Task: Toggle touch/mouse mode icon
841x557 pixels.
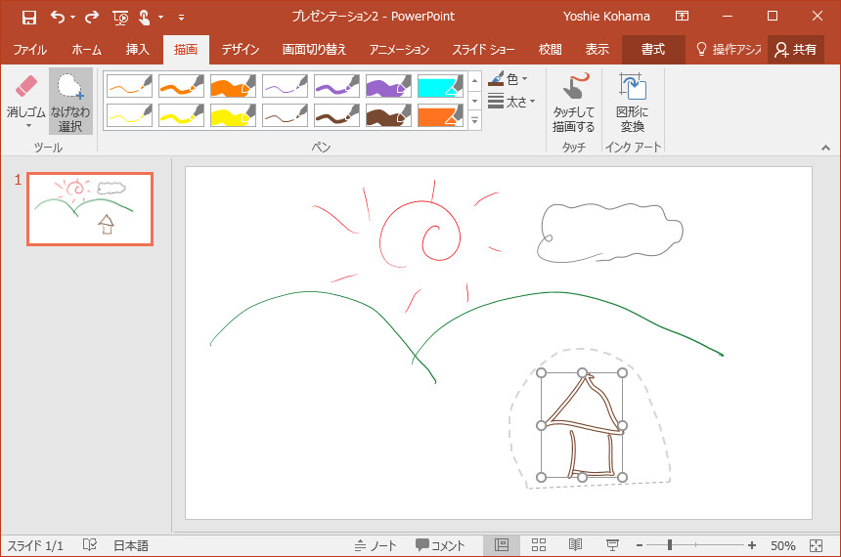Action: (145, 18)
